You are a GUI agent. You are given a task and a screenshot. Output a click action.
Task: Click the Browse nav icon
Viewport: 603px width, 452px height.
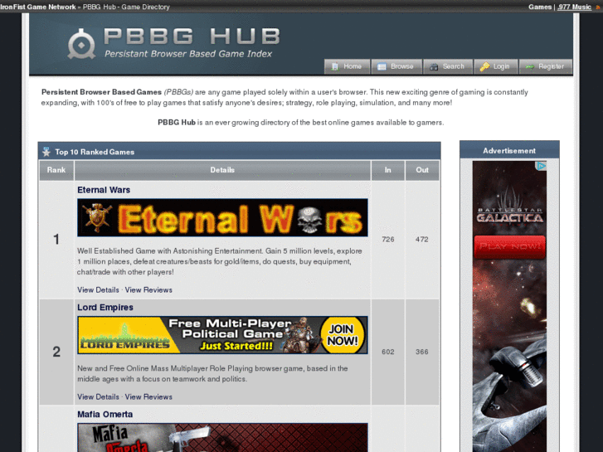coord(382,66)
